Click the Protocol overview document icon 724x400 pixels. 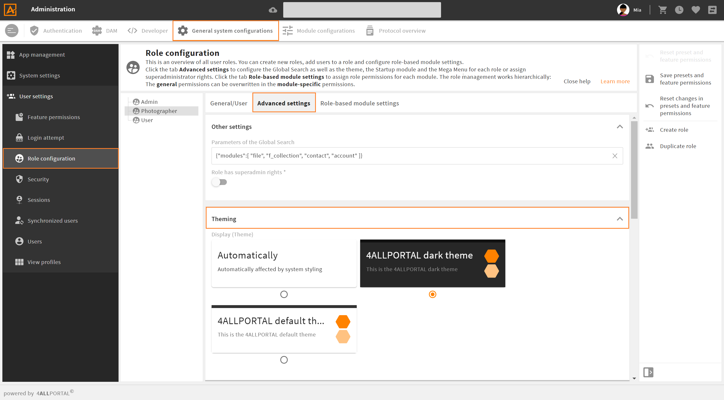pyautogui.click(x=370, y=31)
